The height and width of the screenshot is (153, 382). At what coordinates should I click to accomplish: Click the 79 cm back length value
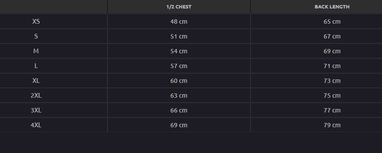tap(332, 125)
